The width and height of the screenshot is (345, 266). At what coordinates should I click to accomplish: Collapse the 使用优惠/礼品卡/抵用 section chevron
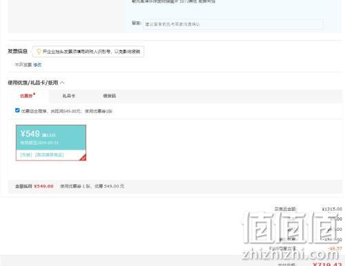click(x=62, y=83)
